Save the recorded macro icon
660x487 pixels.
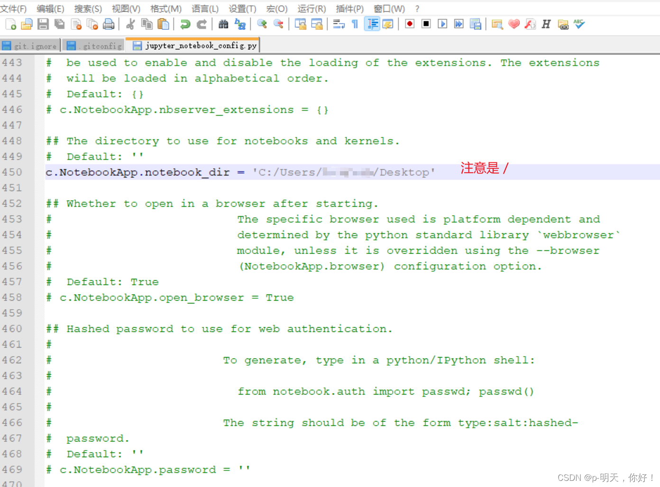pyautogui.click(x=476, y=24)
